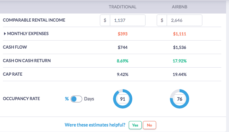Select the TRADITIONAL column header
This screenshot has height=132, width=229.
pyautogui.click(x=123, y=7)
